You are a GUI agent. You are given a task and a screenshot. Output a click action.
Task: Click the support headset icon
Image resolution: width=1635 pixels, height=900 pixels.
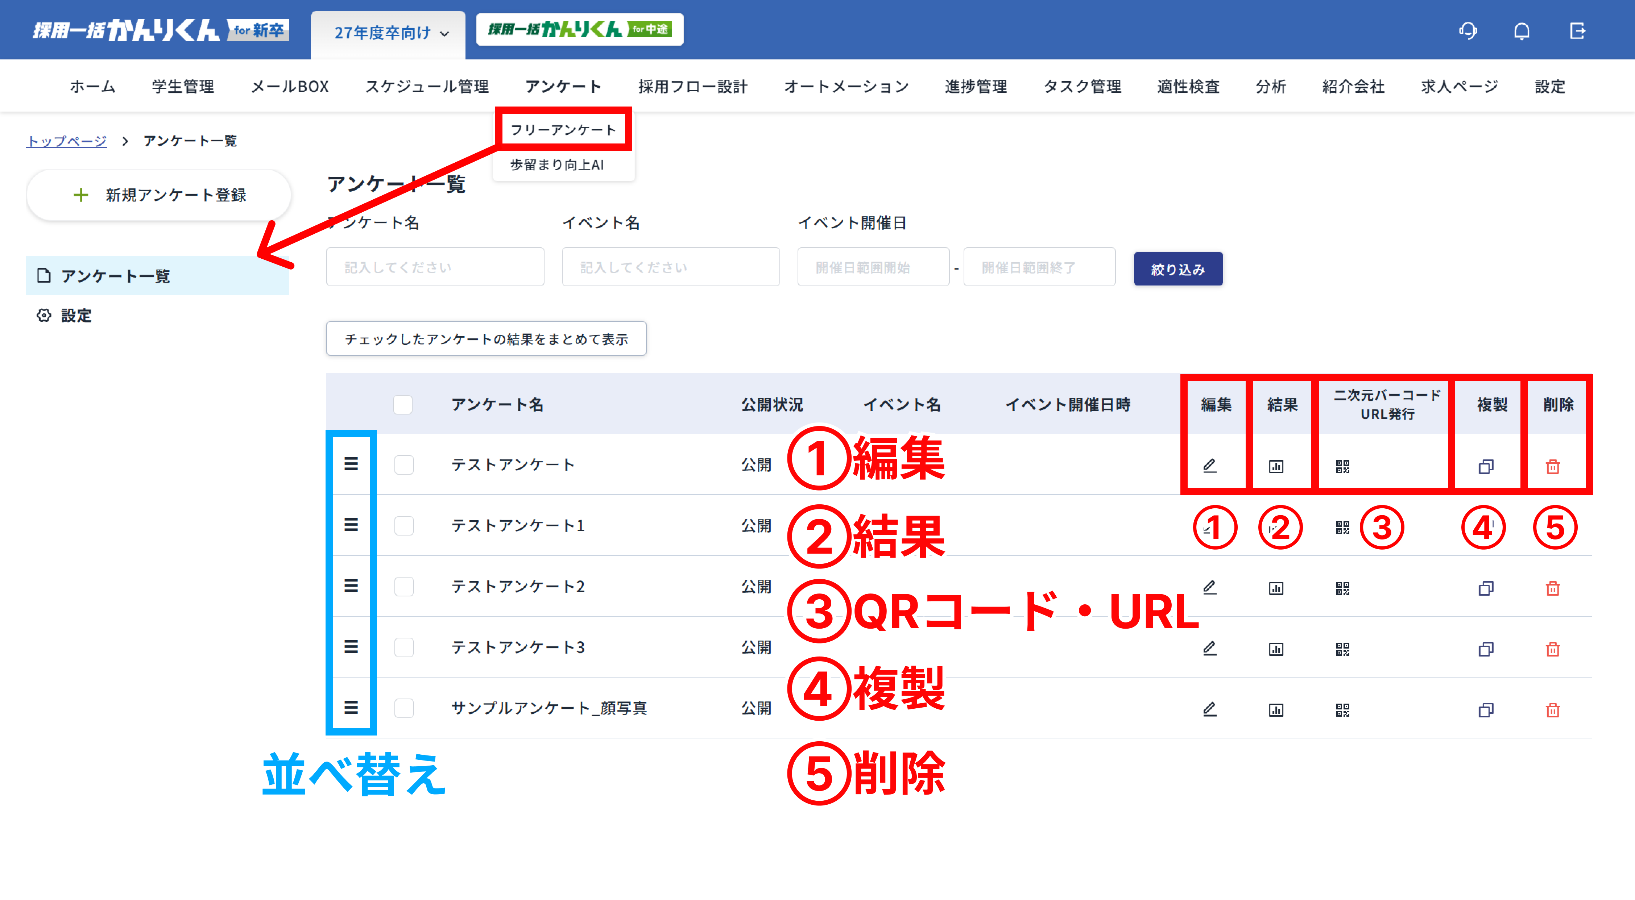click(x=1468, y=30)
